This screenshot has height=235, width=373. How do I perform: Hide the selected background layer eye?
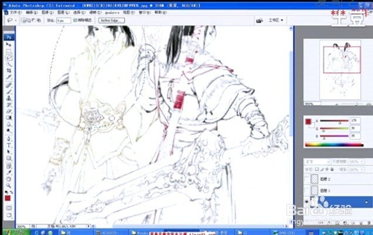coord(307,202)
